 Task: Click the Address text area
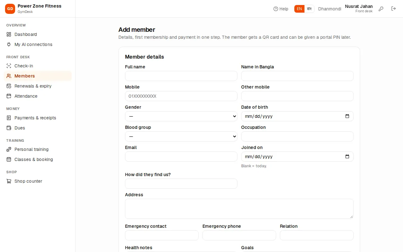point(239,209)
